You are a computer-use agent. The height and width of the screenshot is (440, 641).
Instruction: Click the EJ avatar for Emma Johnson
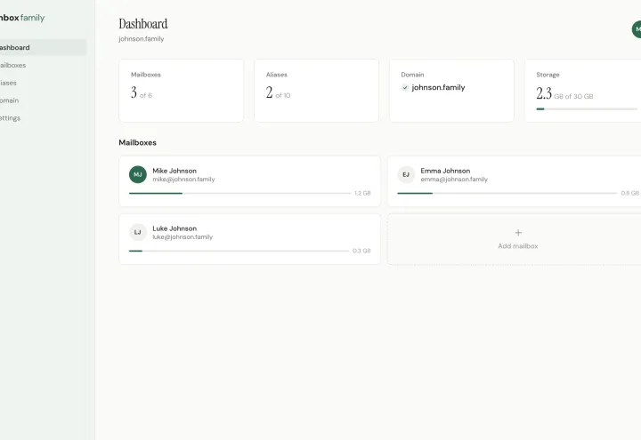[x=406, y=175]
